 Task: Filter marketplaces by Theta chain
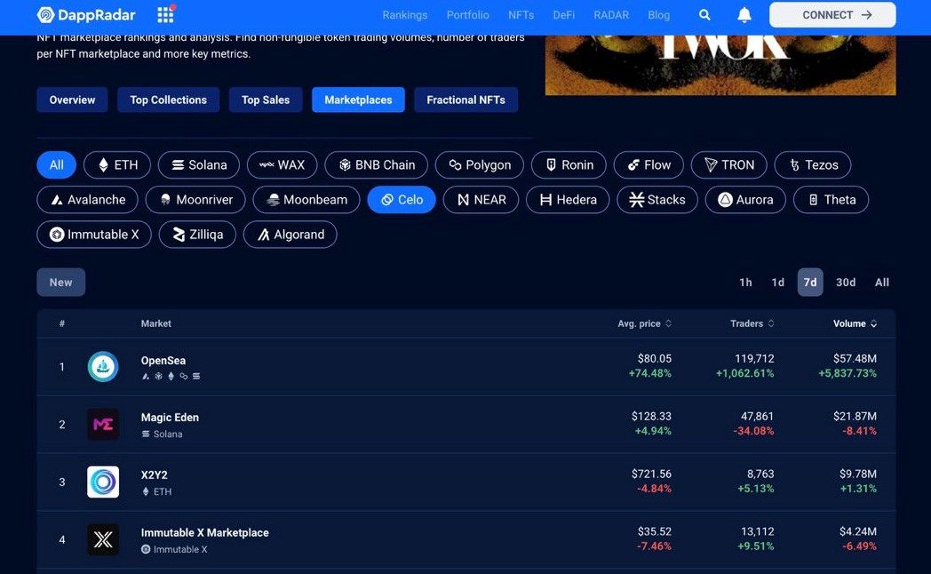tap(832, 199)
